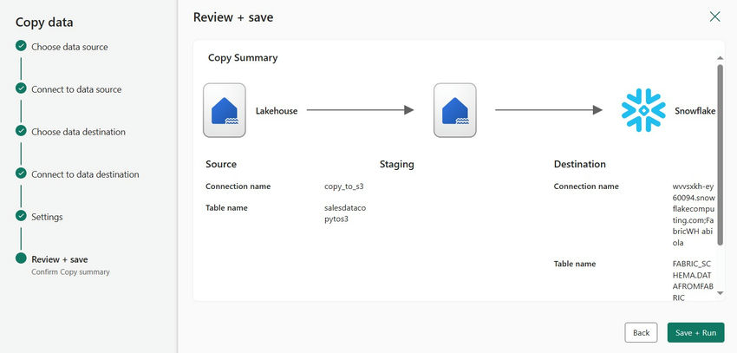Click the Lakehouse source icon
This screenshot has width=737, height=353.
click(x=225, y=110)
